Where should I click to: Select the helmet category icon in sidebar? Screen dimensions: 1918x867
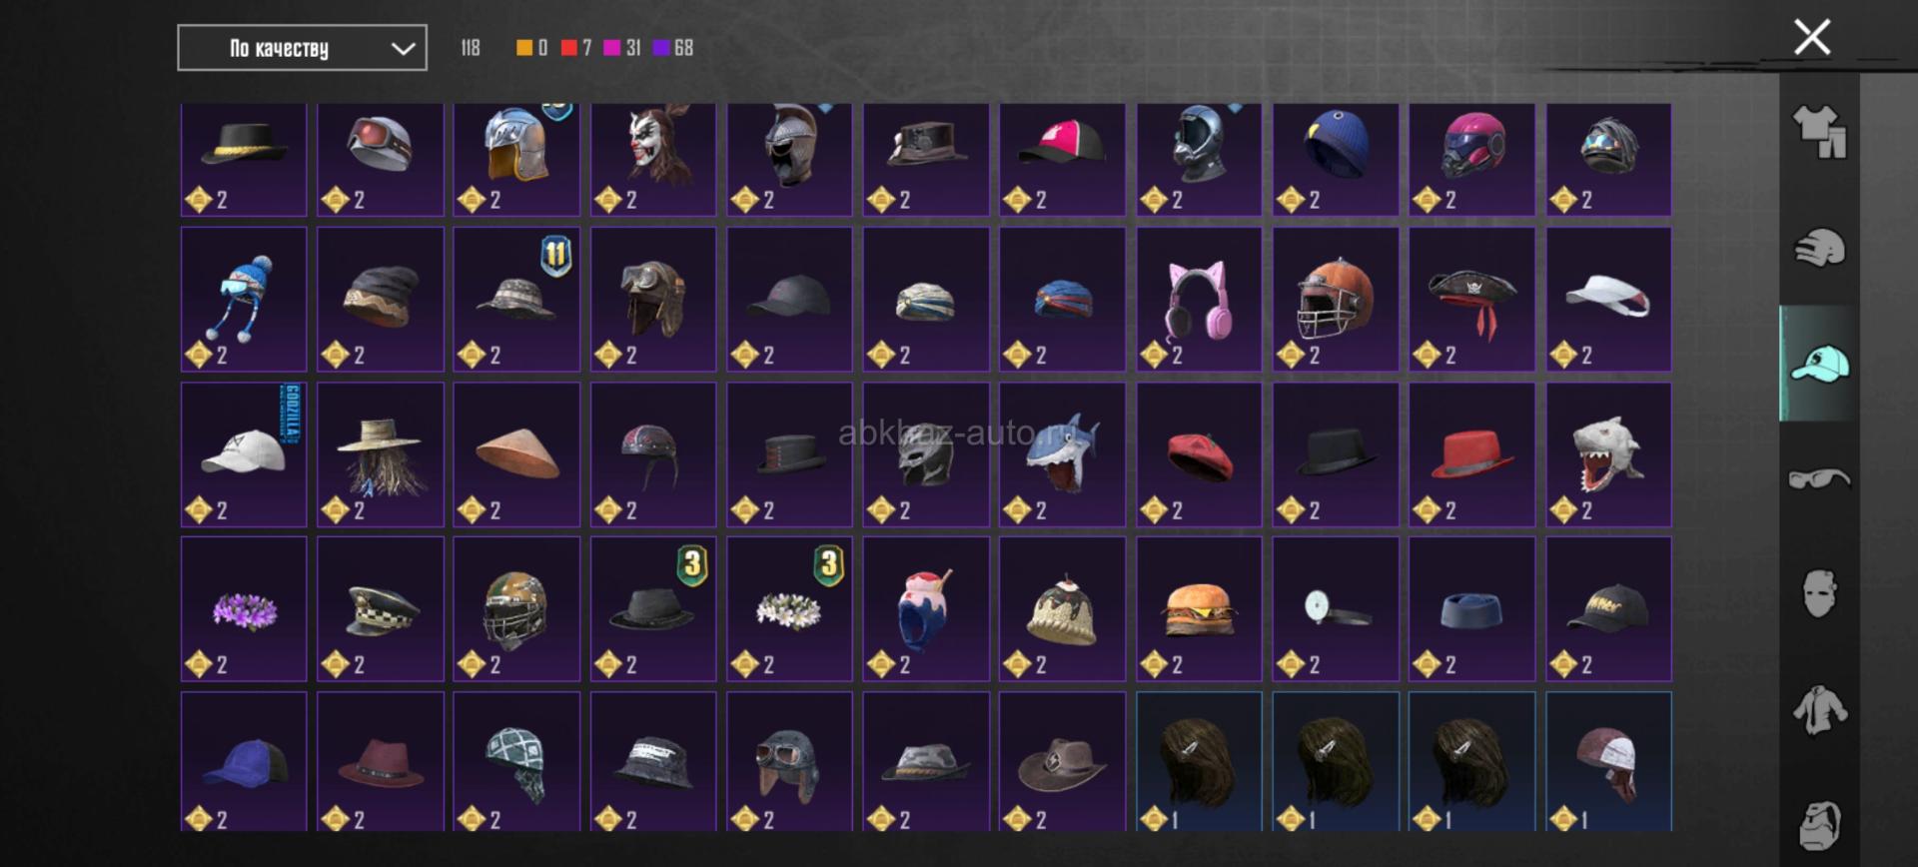coord(1819,248)
